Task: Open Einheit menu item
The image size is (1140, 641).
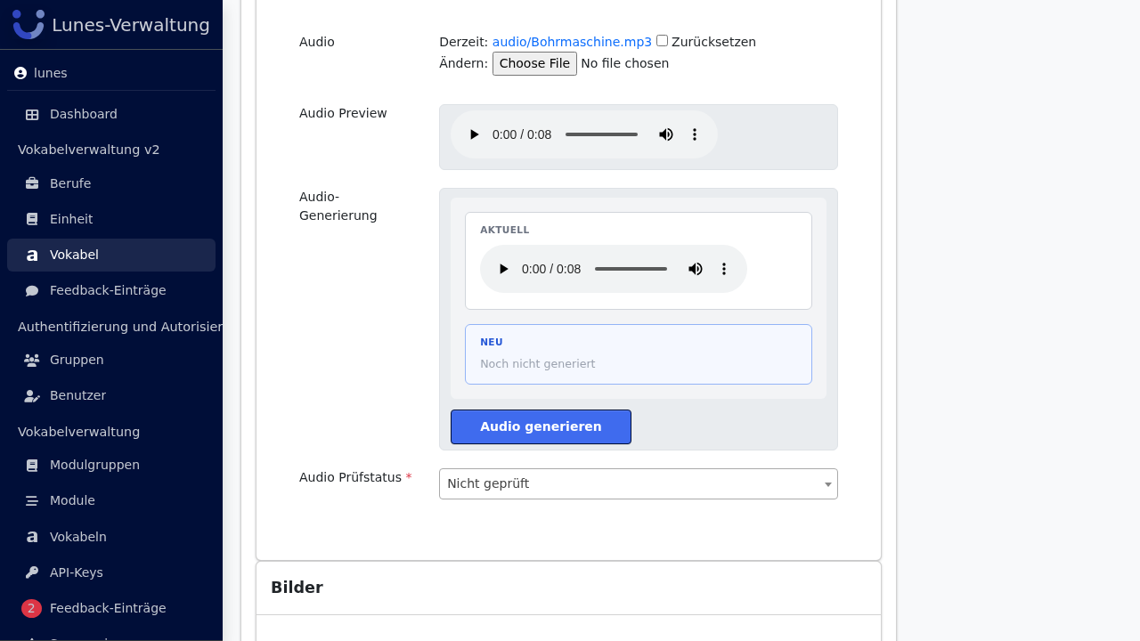Action: point(111,219)
